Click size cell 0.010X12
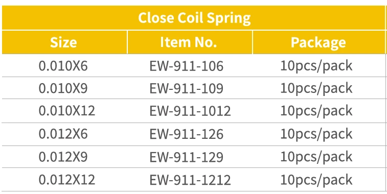The image size is (387, 194). 67,111
